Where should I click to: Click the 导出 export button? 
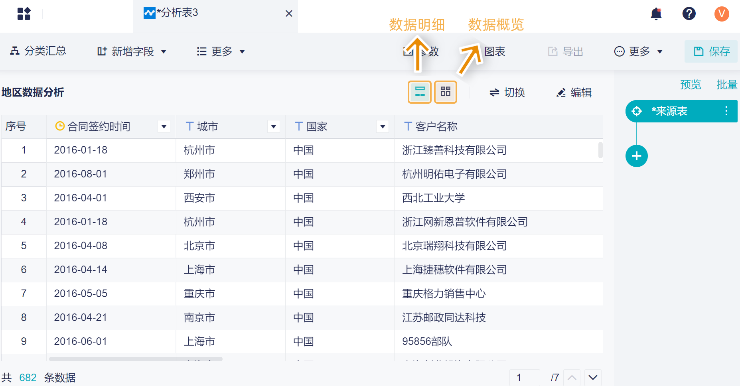pyautogui.click(x=566, y=51)
